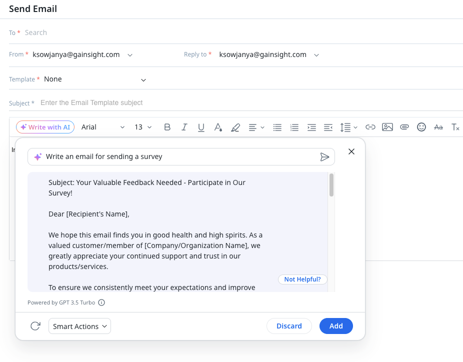Open the Smart Actions dropdown

pos(79,326)
